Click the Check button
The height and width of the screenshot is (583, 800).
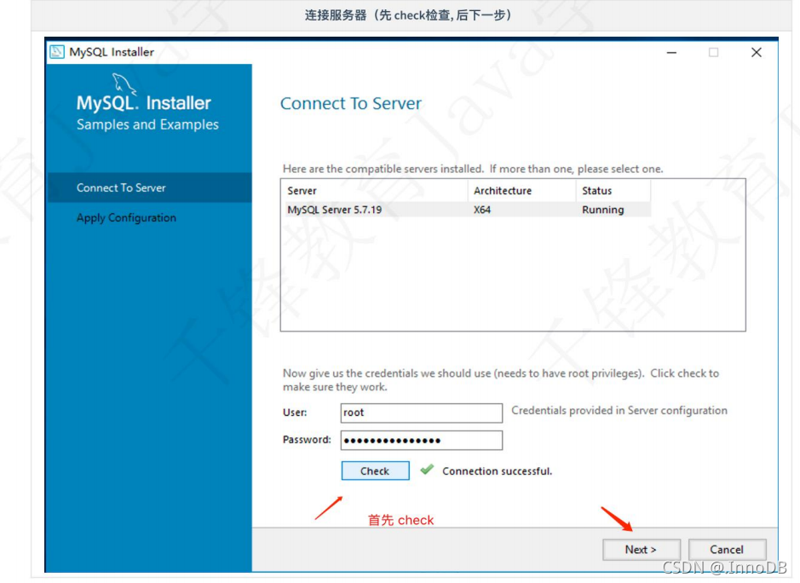tap(375, 470)
